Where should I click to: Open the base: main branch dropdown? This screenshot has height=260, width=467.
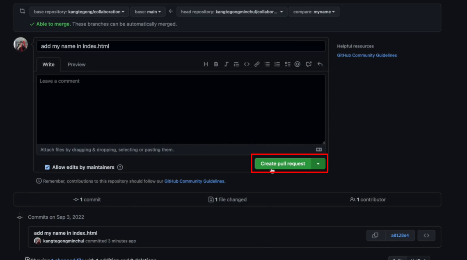point(148,11)
